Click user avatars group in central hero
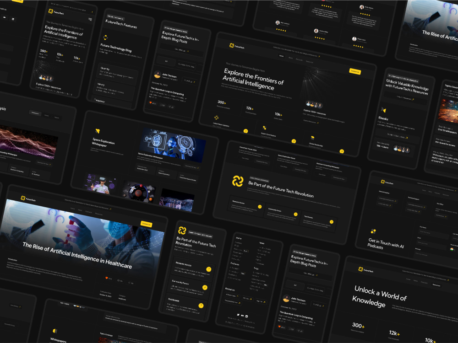The width and height of the screenshot is (458, 343). coord(314,104)
